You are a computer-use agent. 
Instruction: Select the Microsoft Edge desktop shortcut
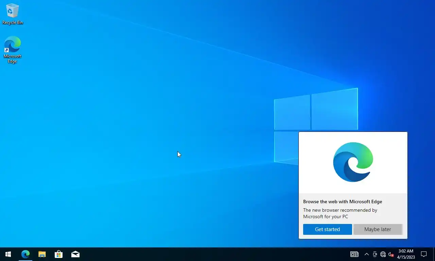(x=13, y=50)
